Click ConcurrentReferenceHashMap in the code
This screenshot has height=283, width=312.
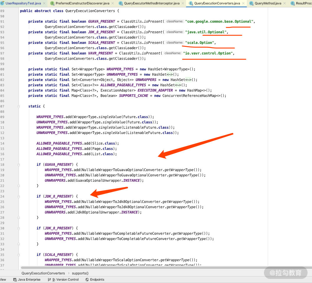click(189, 96)
